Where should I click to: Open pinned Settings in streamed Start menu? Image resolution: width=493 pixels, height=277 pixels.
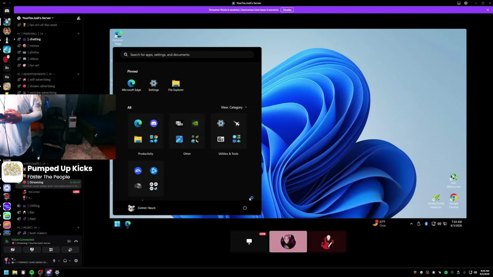153,85
